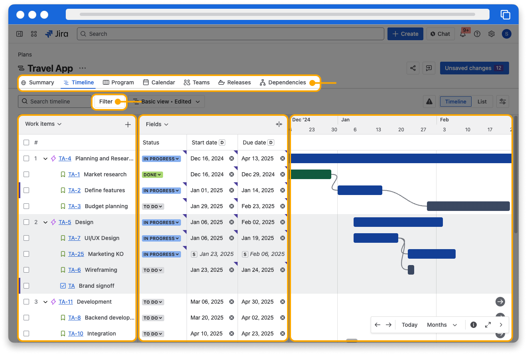Toggle the select-all checkbox in header

[26, 142]
